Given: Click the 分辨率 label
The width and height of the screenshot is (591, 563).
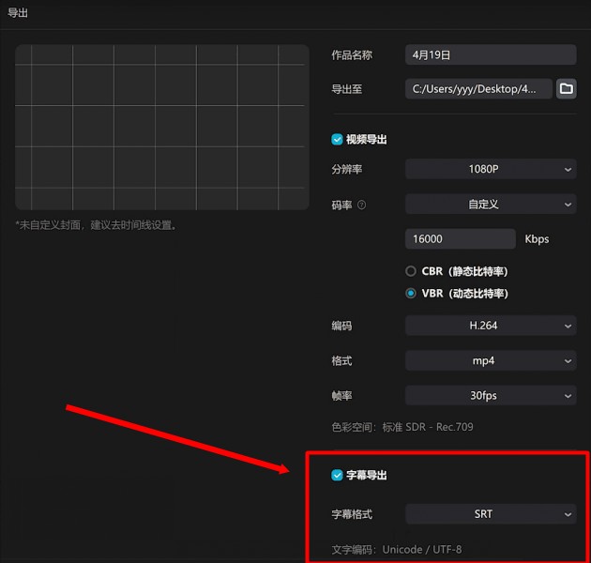Looking at the screenshot, I should (347, 169).
